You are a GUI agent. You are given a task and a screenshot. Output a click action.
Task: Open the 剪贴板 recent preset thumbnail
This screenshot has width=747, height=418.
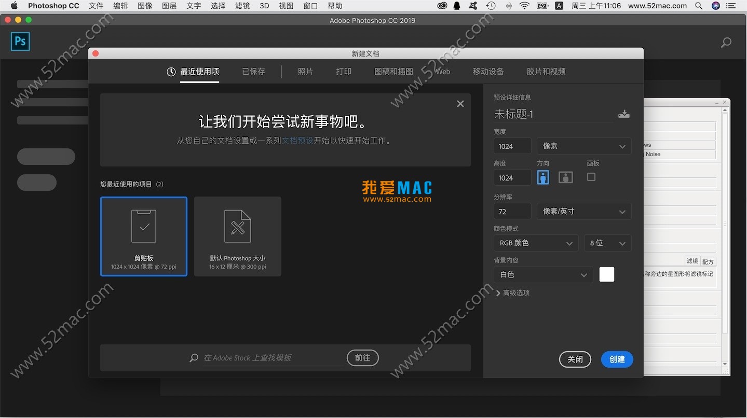point(144,236)
